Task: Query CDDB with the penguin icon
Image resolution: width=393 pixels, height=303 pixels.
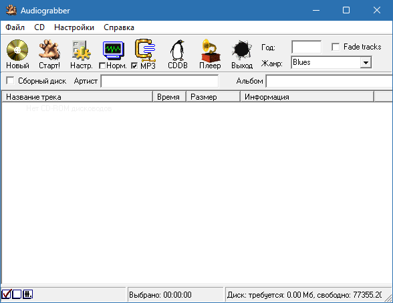Action: 178,50
